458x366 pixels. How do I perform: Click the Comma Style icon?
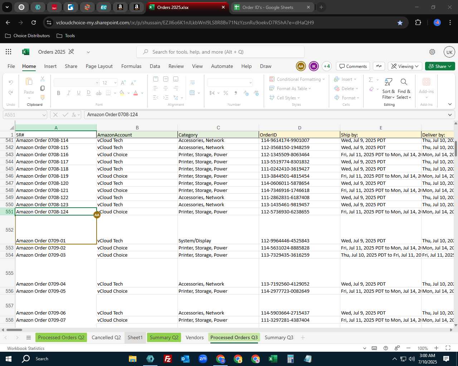point(235,93)
